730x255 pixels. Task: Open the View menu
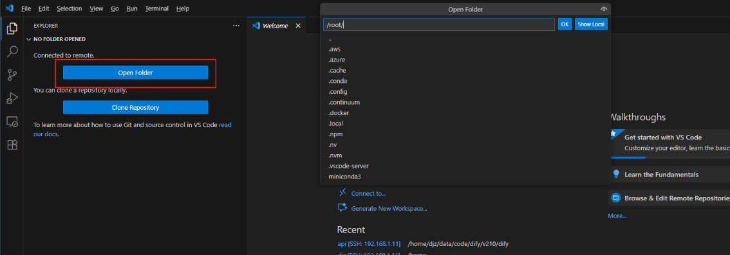pyautogui.click(x=97, y=8)
